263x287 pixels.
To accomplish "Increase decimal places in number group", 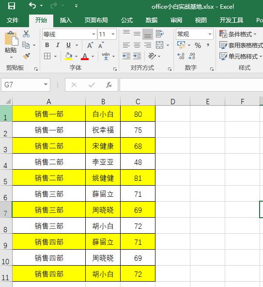I will [181, 56].
